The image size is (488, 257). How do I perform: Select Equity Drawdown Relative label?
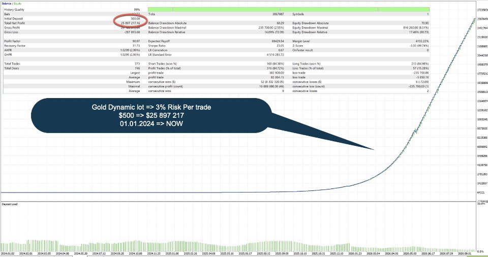tap(310, 32)
